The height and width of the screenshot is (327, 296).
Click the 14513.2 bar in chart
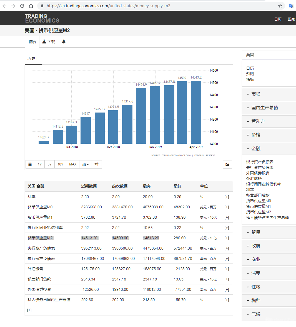click(x=196, y=112)
